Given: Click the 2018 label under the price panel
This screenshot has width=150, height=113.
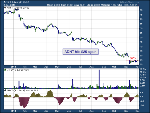Looking at the screenshot, I should tap(13, 67).
